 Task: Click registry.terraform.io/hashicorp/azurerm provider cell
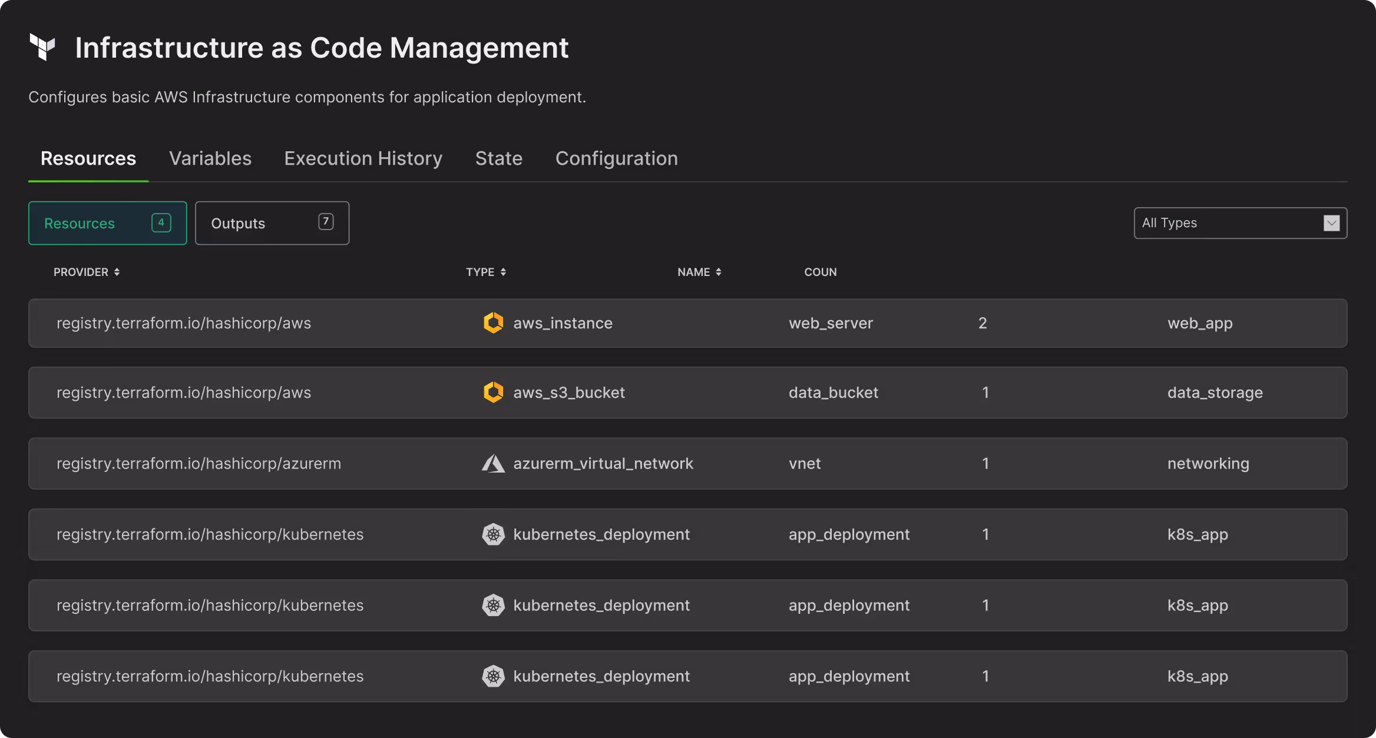[199, 464]
